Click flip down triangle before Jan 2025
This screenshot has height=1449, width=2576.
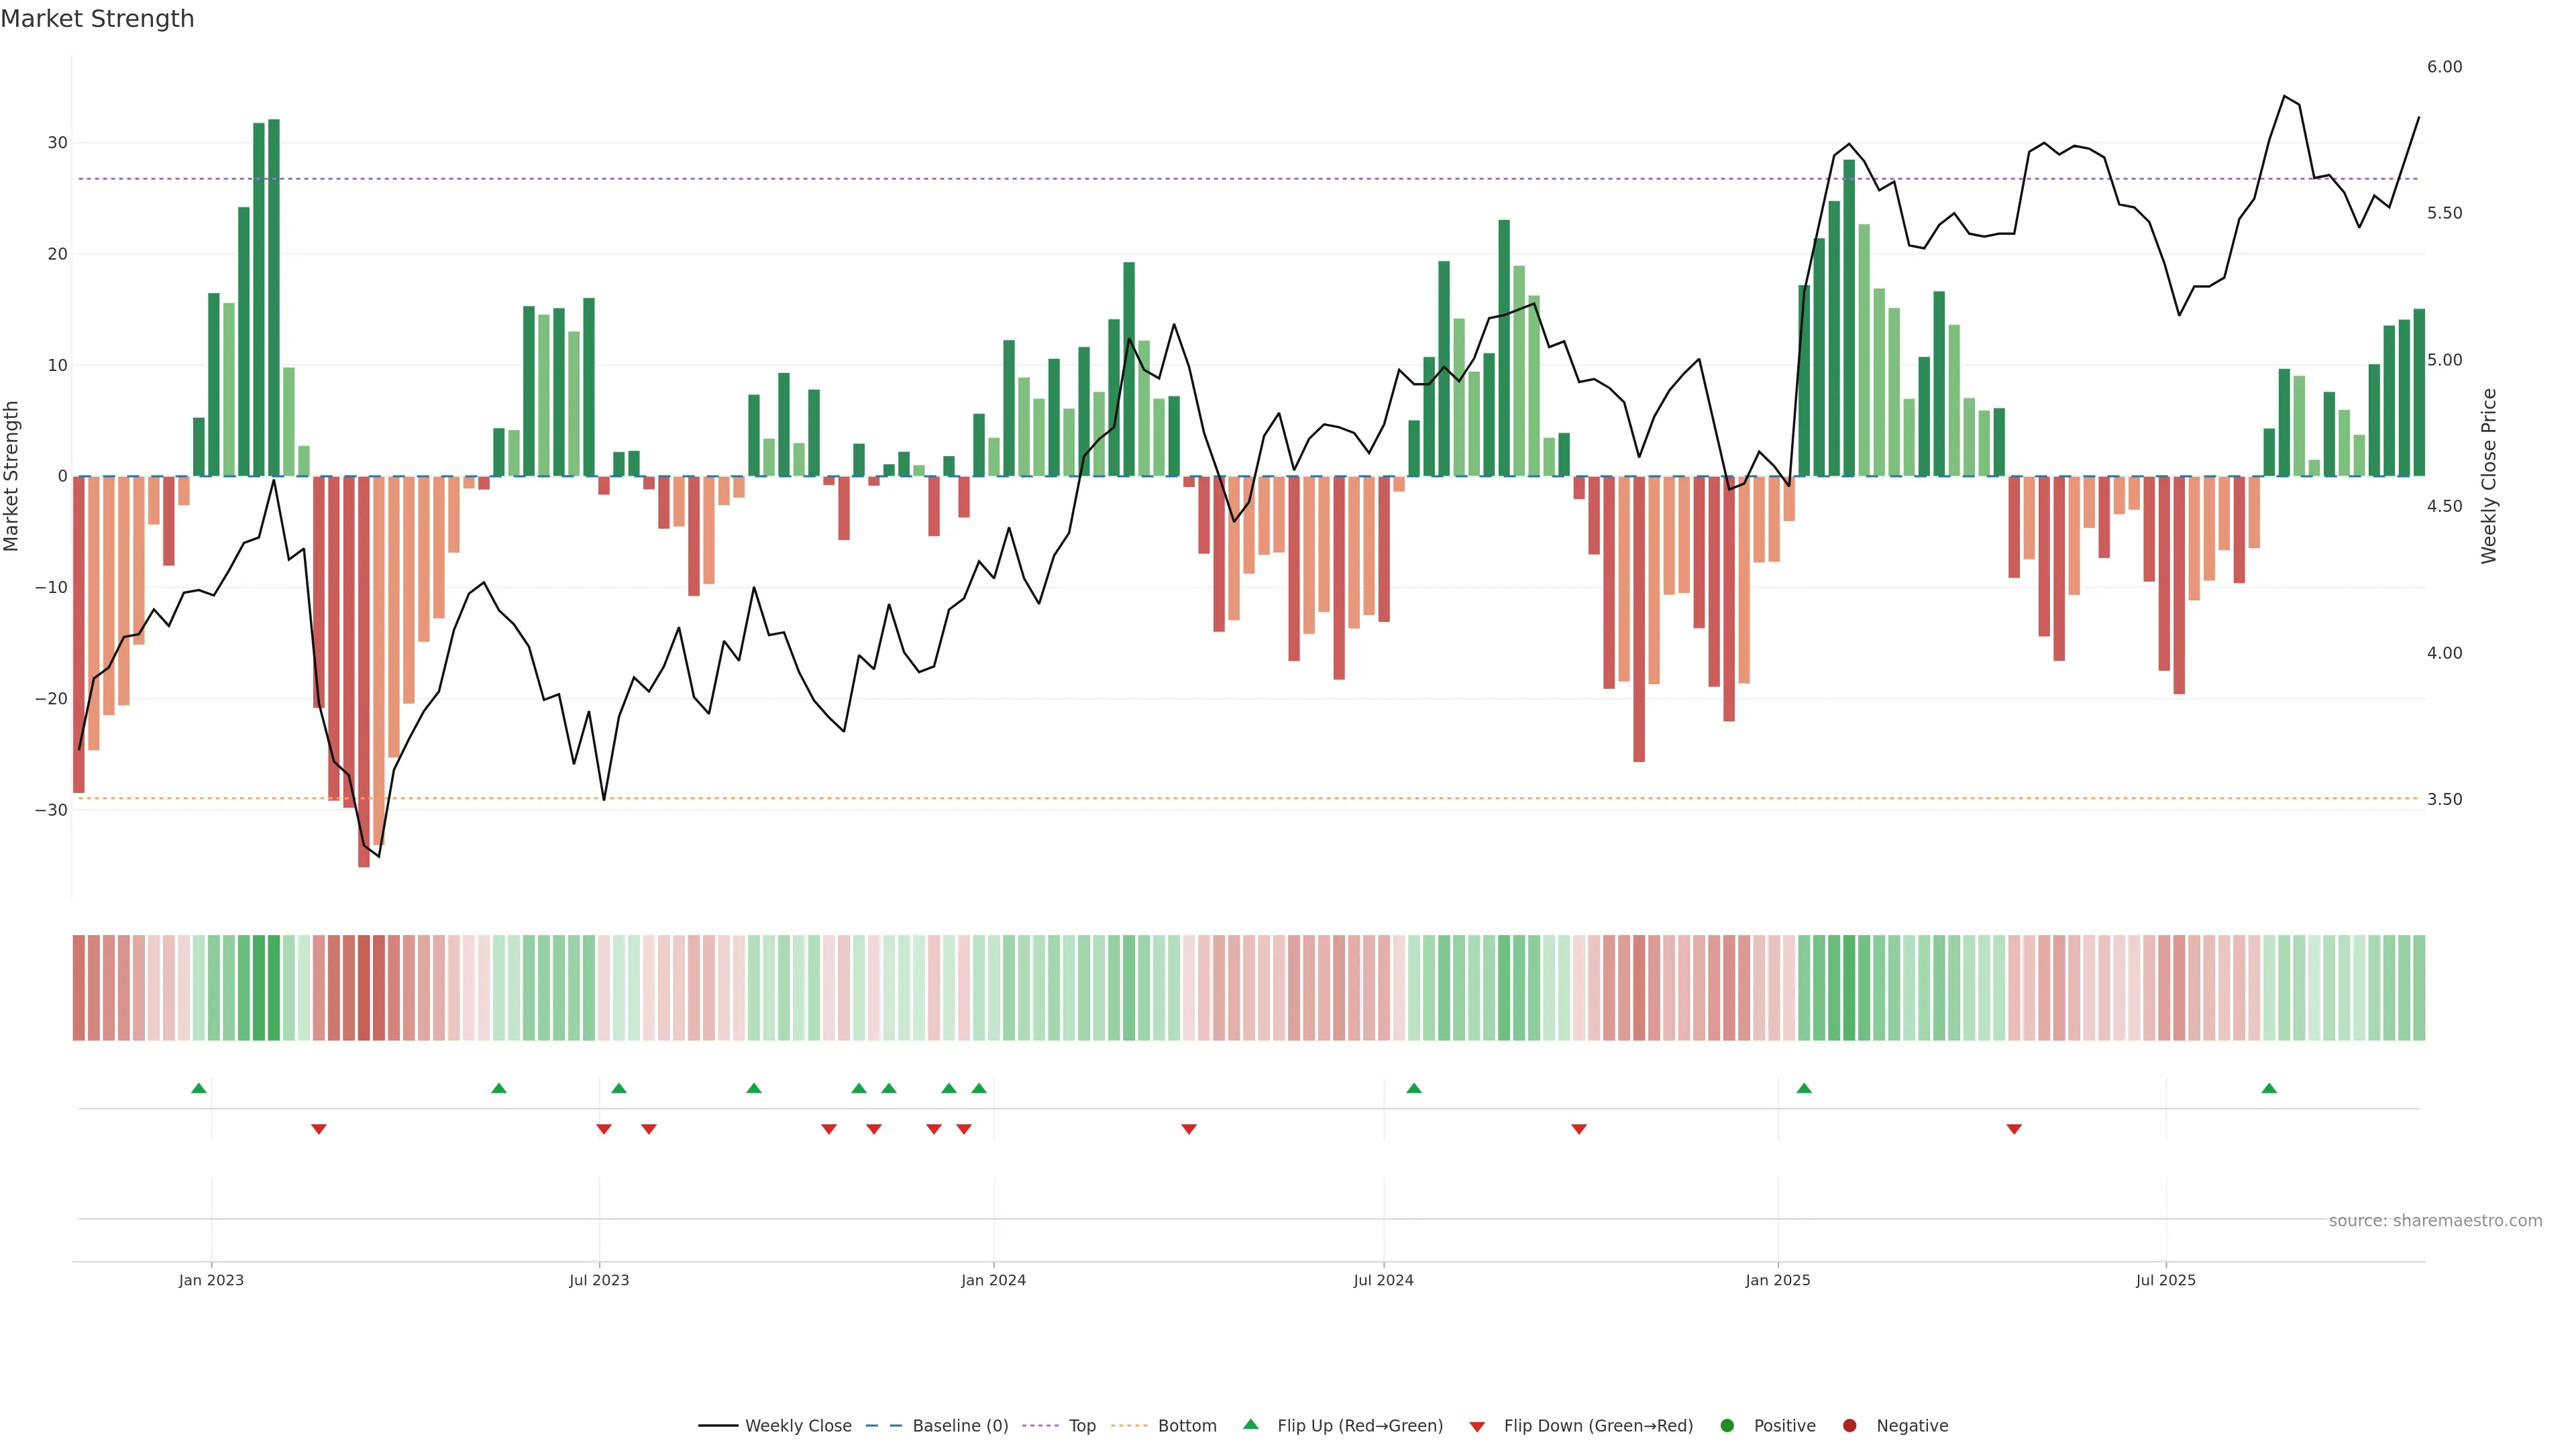coord(1579,1129)
